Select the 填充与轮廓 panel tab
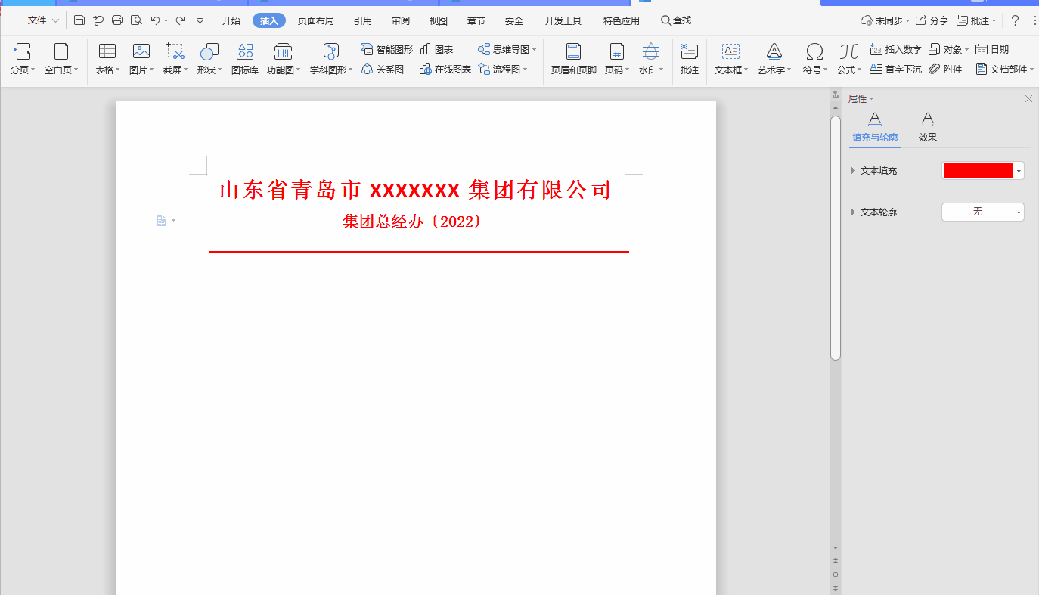The height and width of the screenshot is (595, 1039). tap(875, 128)
